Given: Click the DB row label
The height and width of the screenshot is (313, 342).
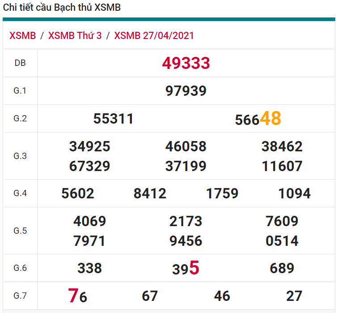Looking at the screenshot, I should coord(20,63).
